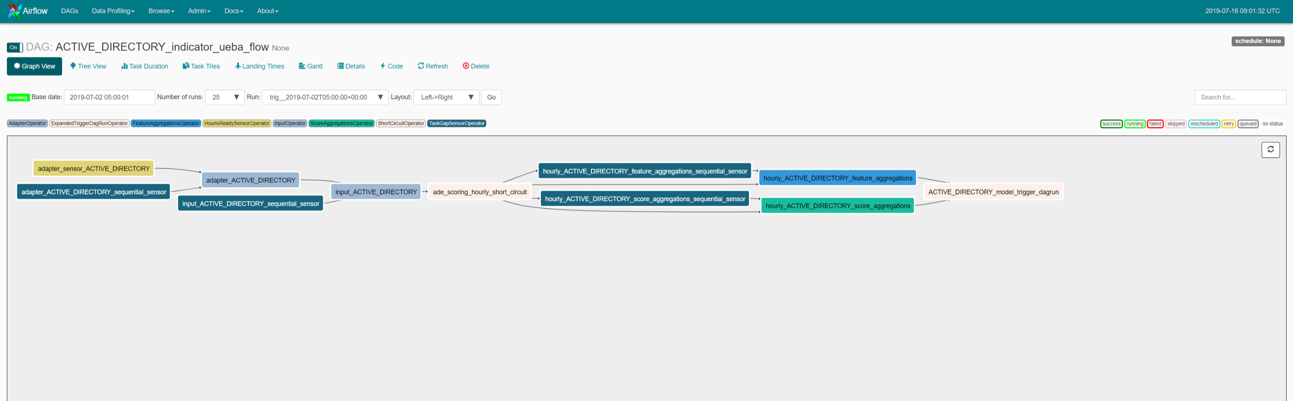
Task: Open the Browse menu
Action: 161,11
